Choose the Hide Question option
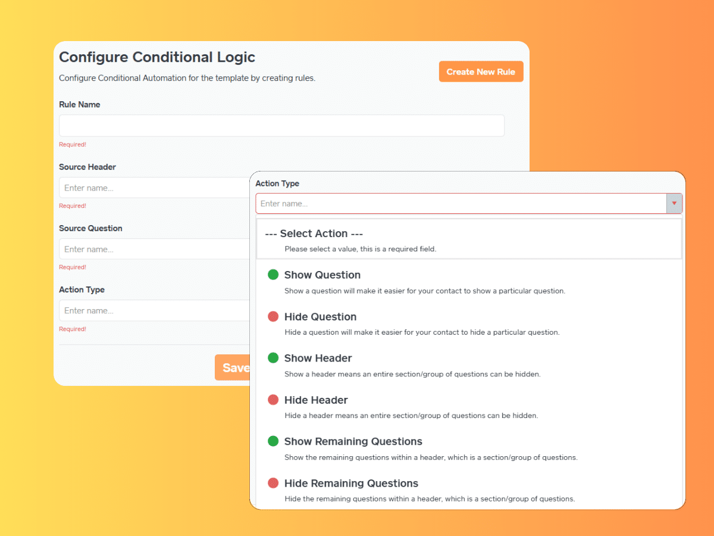Viewport: 714px width, 536px height. pyautogui.click(x=320, y=317)
